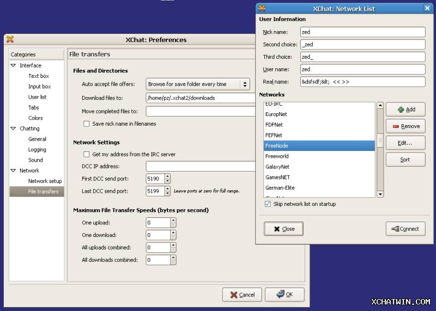Click the green plus Add button
Viewport: 436px width, 311px height.
point(405,109)
